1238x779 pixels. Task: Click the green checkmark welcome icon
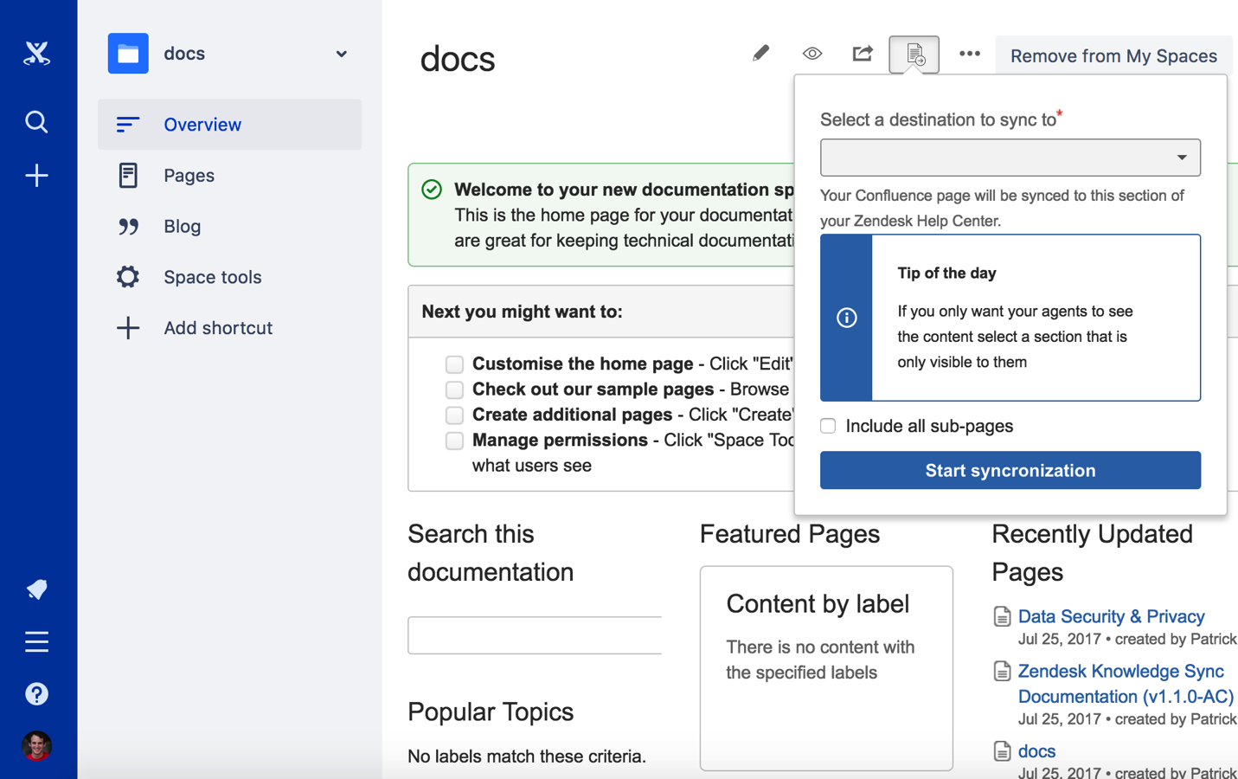coord(432,190)
